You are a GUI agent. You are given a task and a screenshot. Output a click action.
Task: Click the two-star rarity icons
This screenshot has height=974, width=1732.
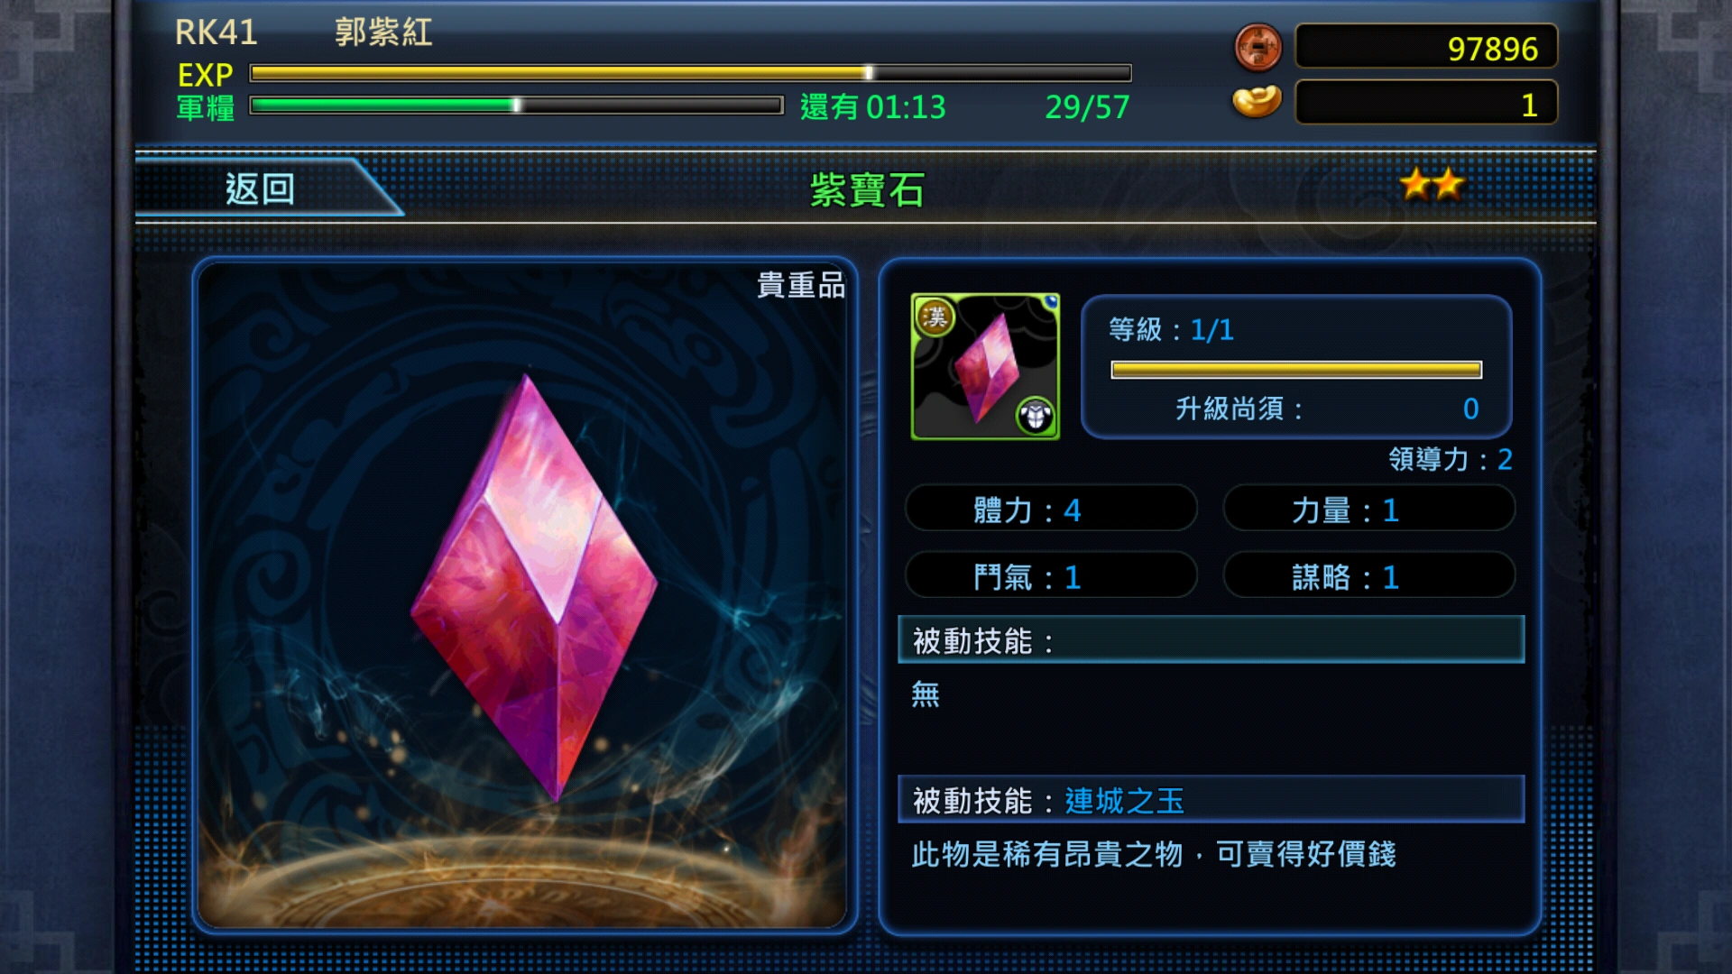1432,185
